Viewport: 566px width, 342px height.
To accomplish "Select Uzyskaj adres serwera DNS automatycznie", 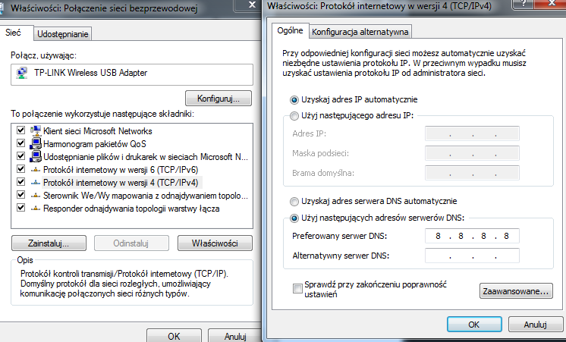I will point(294,201).
